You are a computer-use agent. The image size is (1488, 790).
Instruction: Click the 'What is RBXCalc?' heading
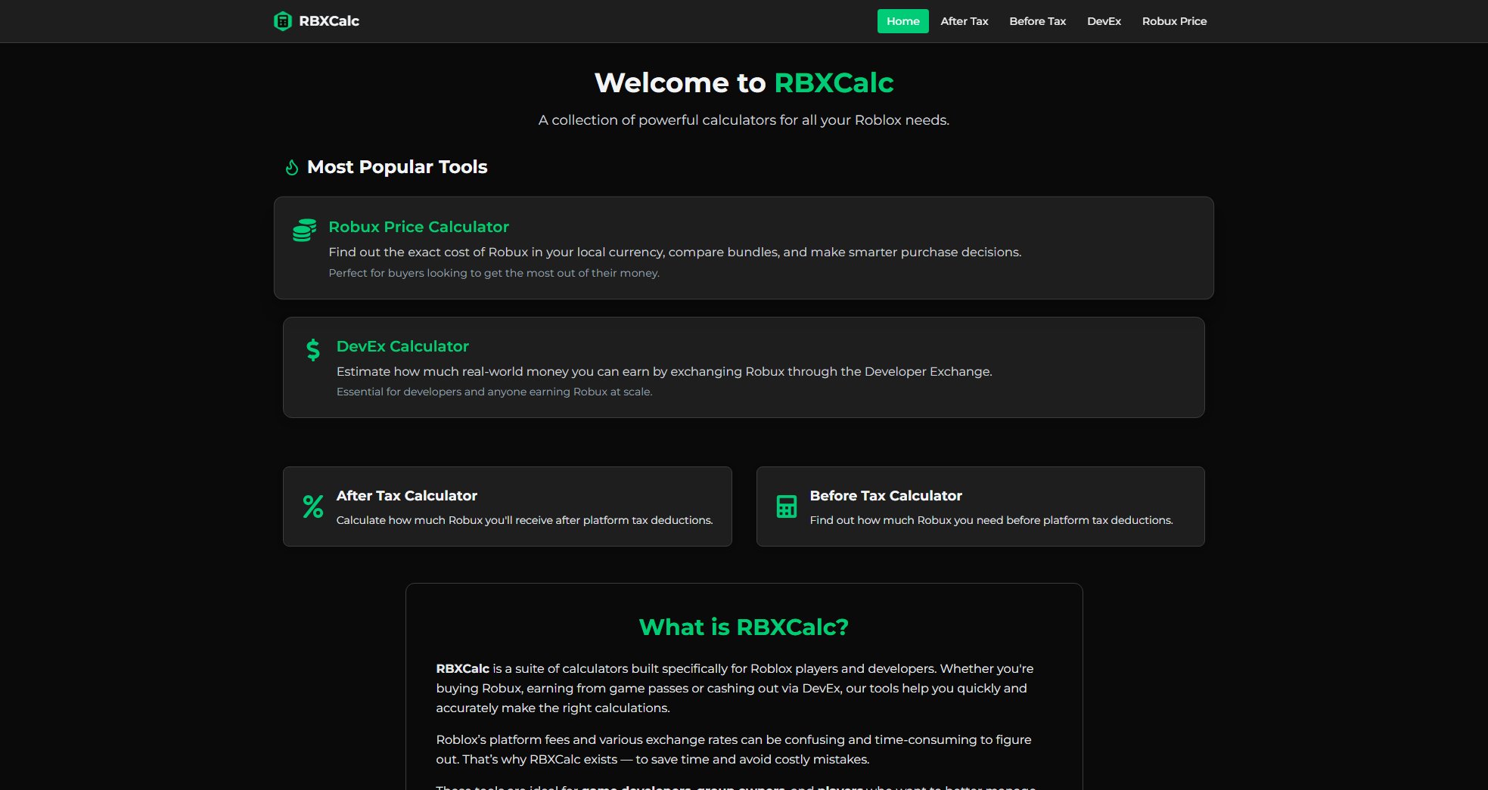tap(744, 627)
